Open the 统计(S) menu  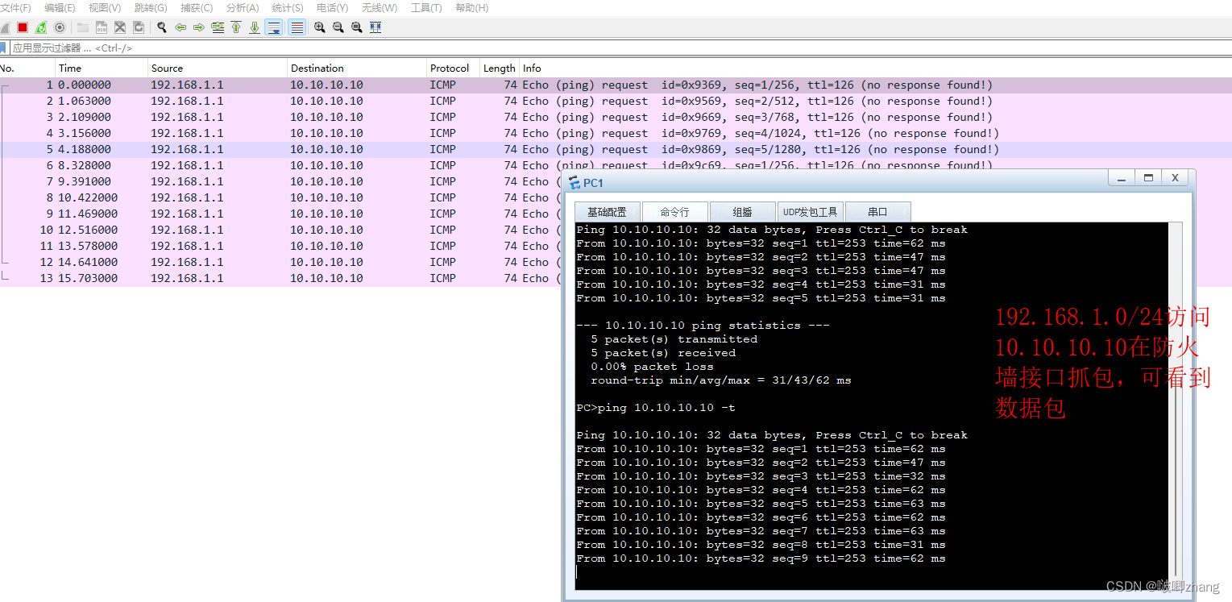tap(288, 8)
